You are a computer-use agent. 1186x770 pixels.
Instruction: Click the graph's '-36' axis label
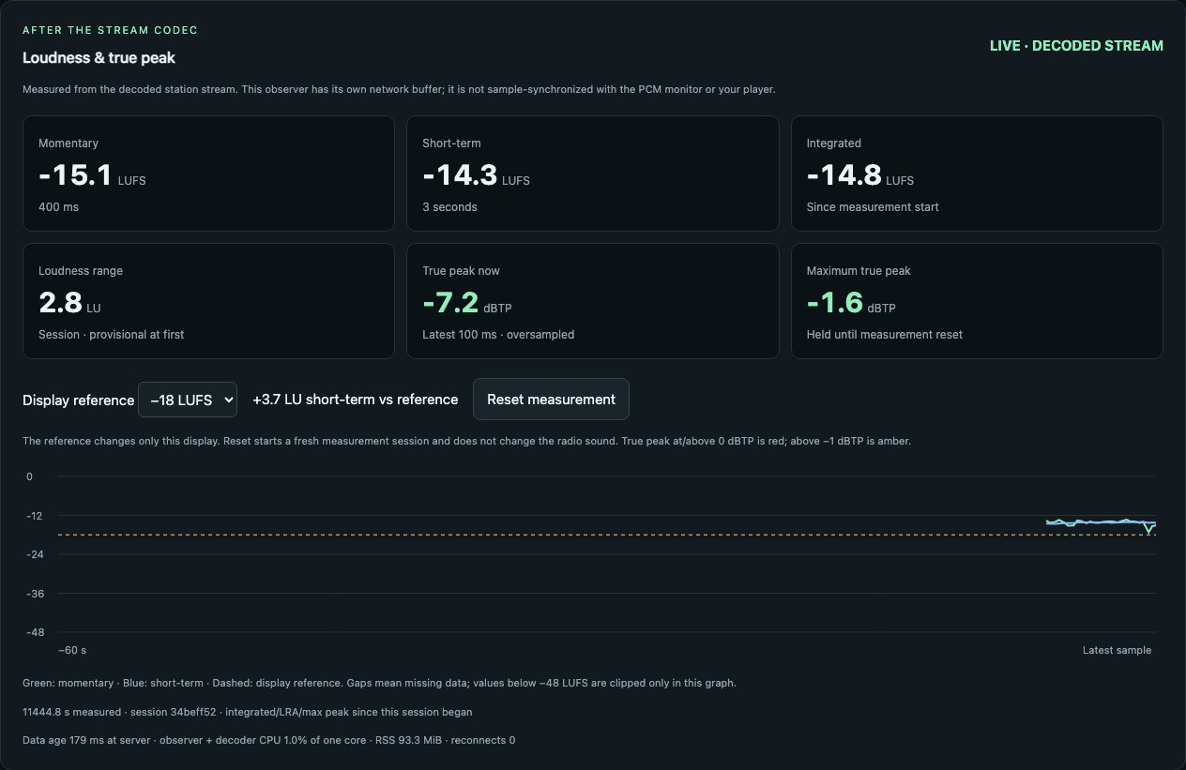tap(34, 594)
